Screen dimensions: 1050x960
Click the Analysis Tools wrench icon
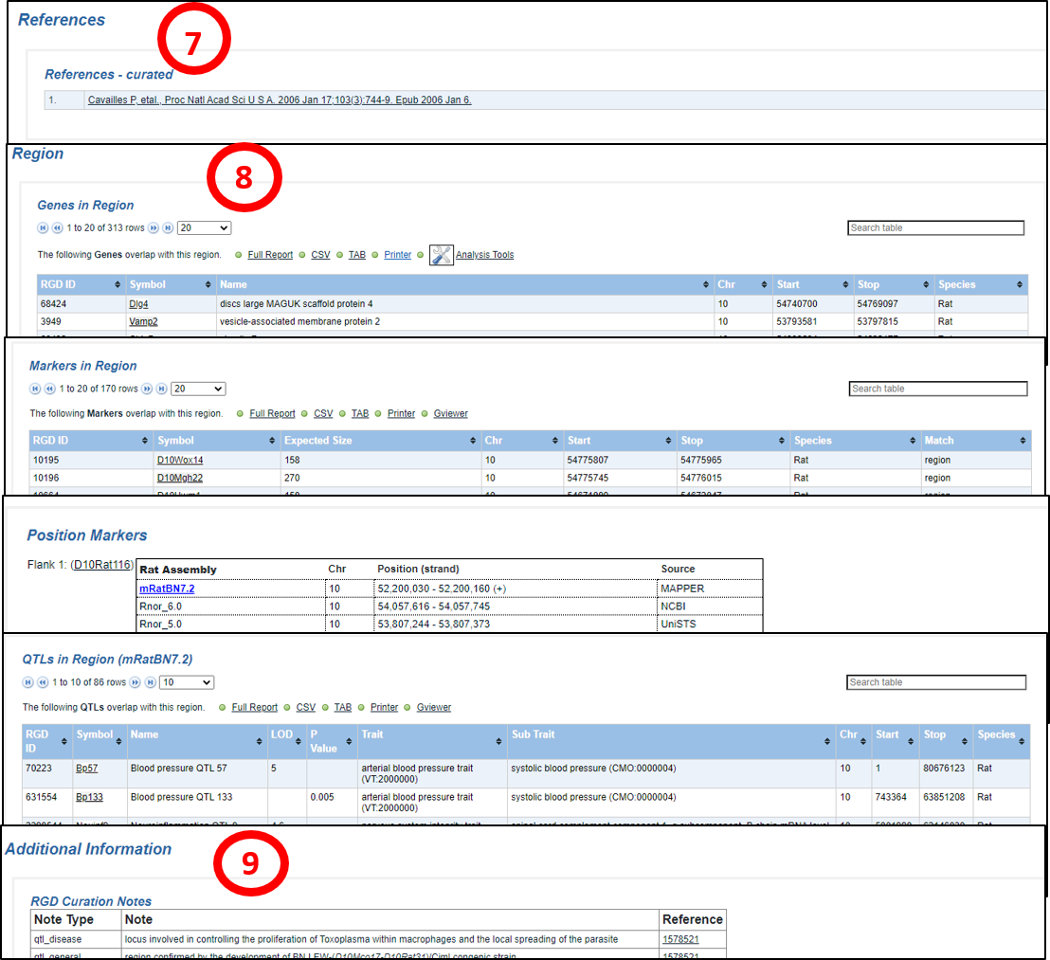pyautogui.click(x=441, y=255)
